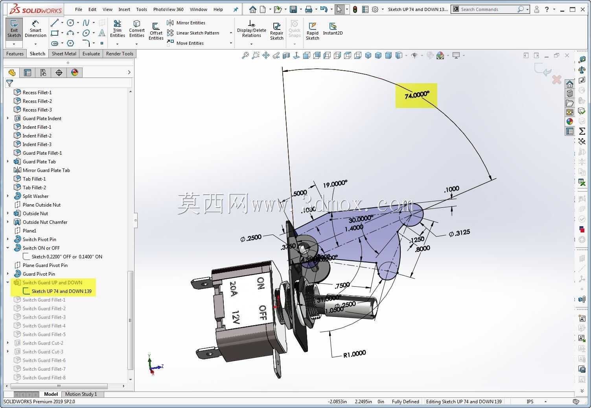The image size is (591, 408).
Task: Toggle the Instant2D option
Action: (x=333, y=29)
